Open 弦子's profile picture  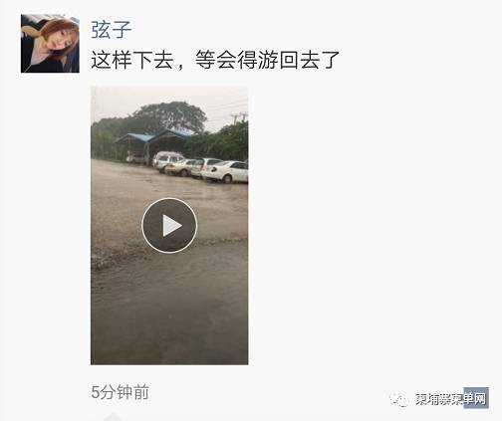pyautogui.click(x=50, y=44)
